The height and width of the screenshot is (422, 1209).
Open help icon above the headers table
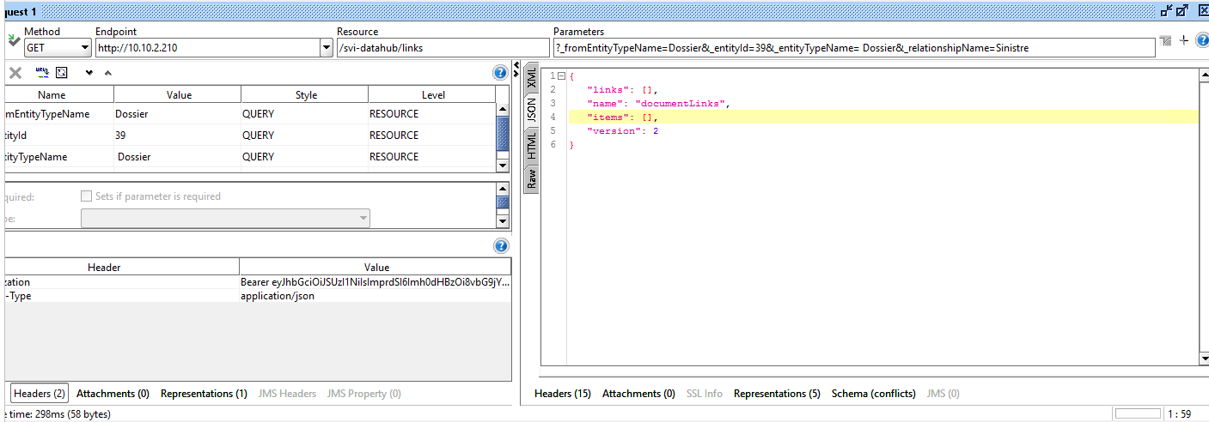(x=500, y=246)
